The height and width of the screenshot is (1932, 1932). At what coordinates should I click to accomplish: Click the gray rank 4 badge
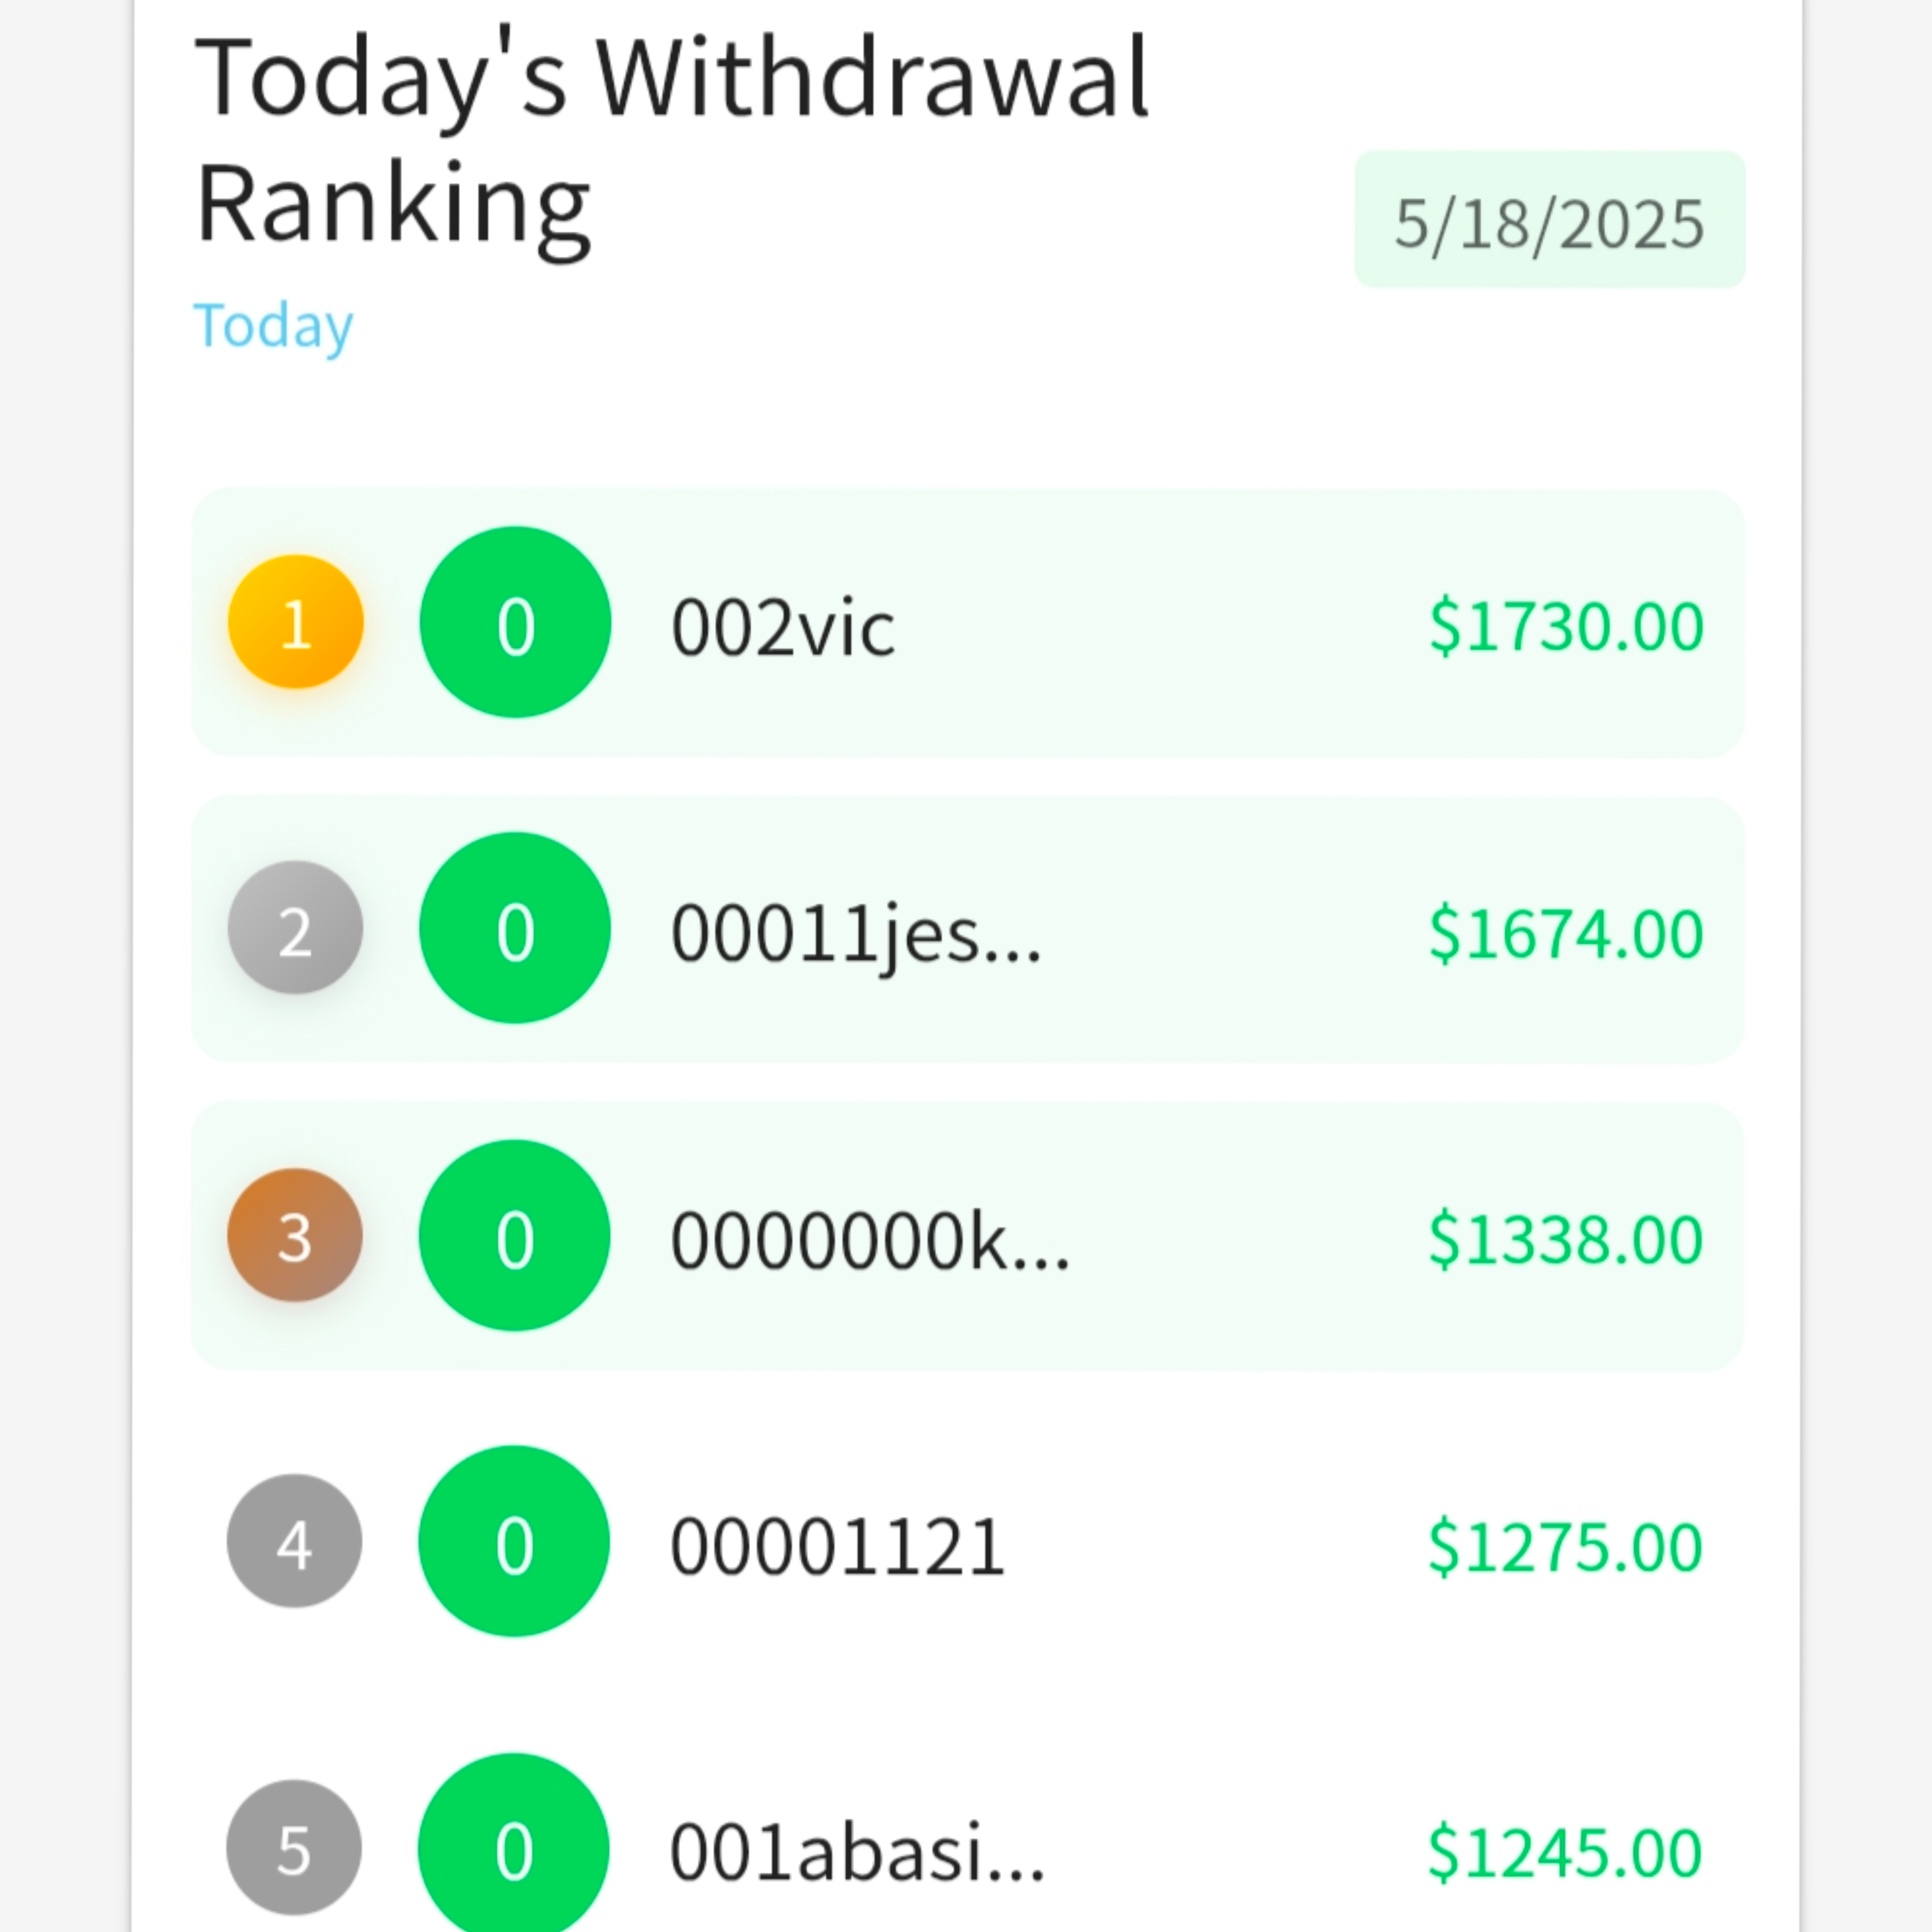coord(295,1541)
